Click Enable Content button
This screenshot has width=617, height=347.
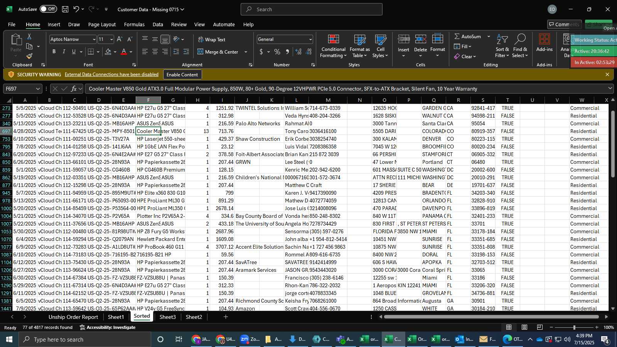coord(182,74)
